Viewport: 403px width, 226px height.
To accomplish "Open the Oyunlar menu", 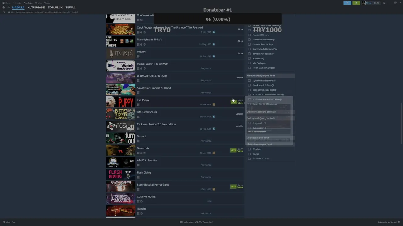I will 39,3.
